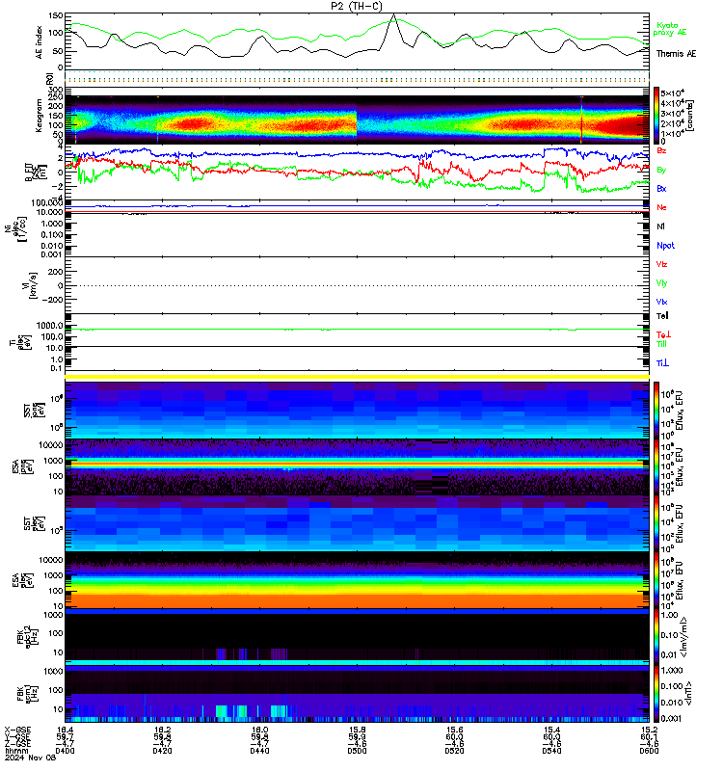
Task: Click the ESA ion spectrogram panel
Action: pyautogui.click(x=357, y=467)
